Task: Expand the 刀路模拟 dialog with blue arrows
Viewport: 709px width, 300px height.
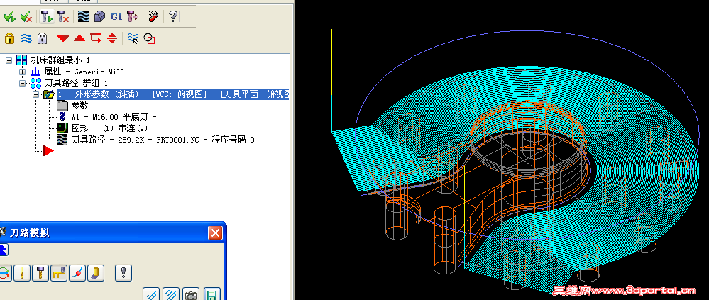Action: (x=3, y=250)
